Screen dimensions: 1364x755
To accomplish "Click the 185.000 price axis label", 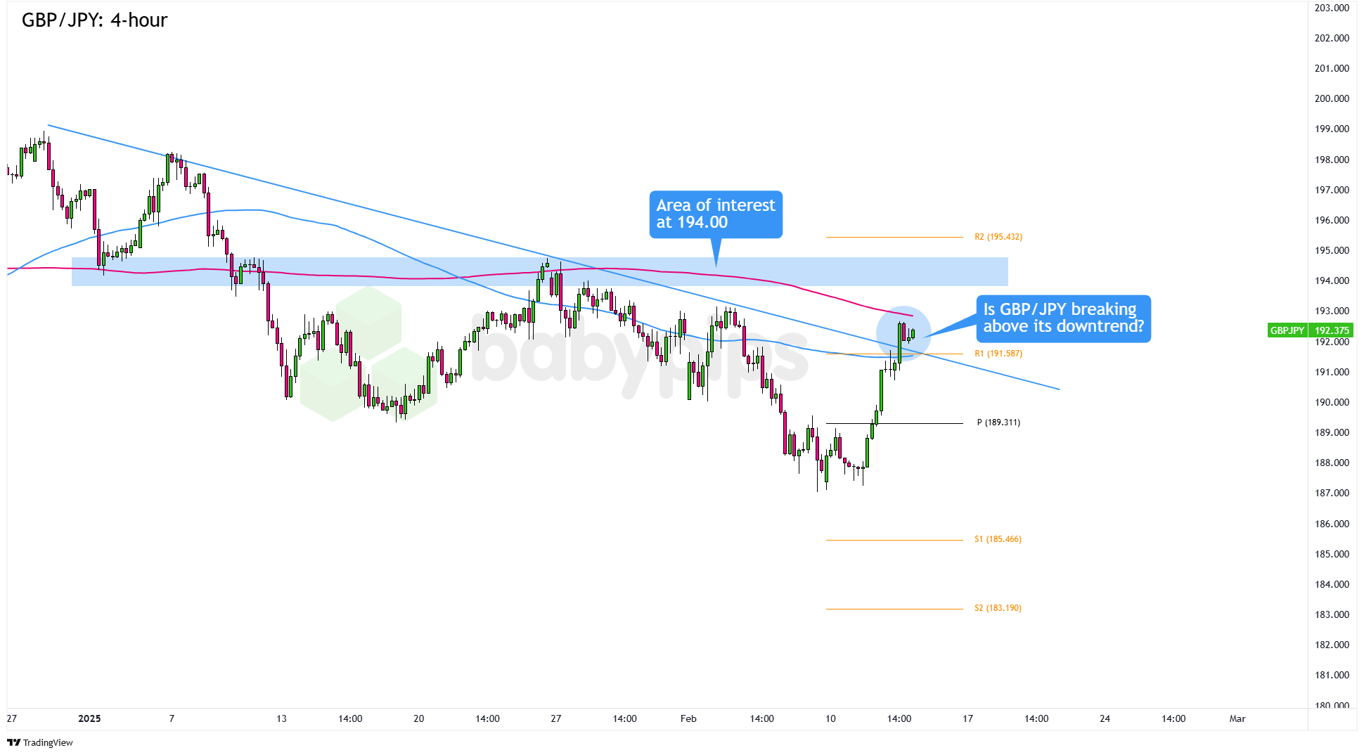I will point(1332,554).
